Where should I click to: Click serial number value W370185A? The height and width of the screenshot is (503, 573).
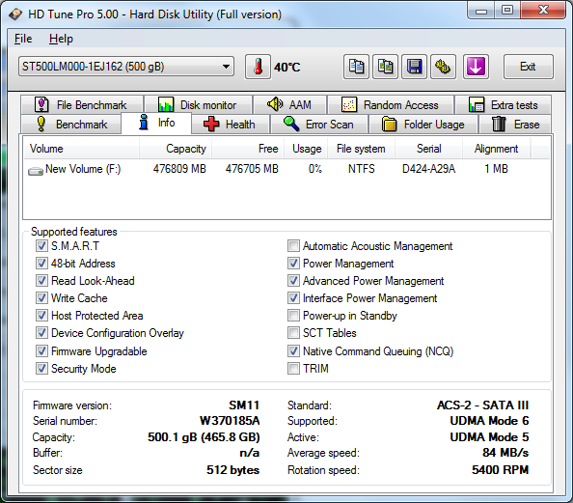point(230,421)
